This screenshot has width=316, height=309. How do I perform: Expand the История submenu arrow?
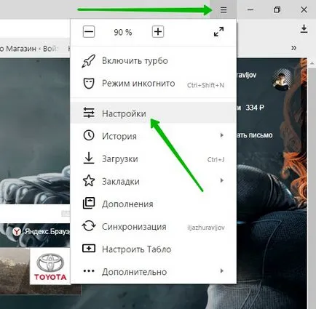[x=221, y=135]
